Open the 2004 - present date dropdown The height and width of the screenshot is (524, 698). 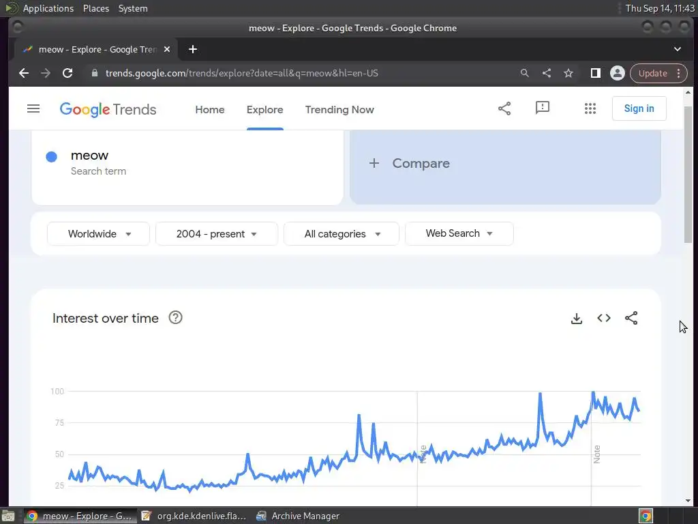pyautogui.click(x=216, y=234)
